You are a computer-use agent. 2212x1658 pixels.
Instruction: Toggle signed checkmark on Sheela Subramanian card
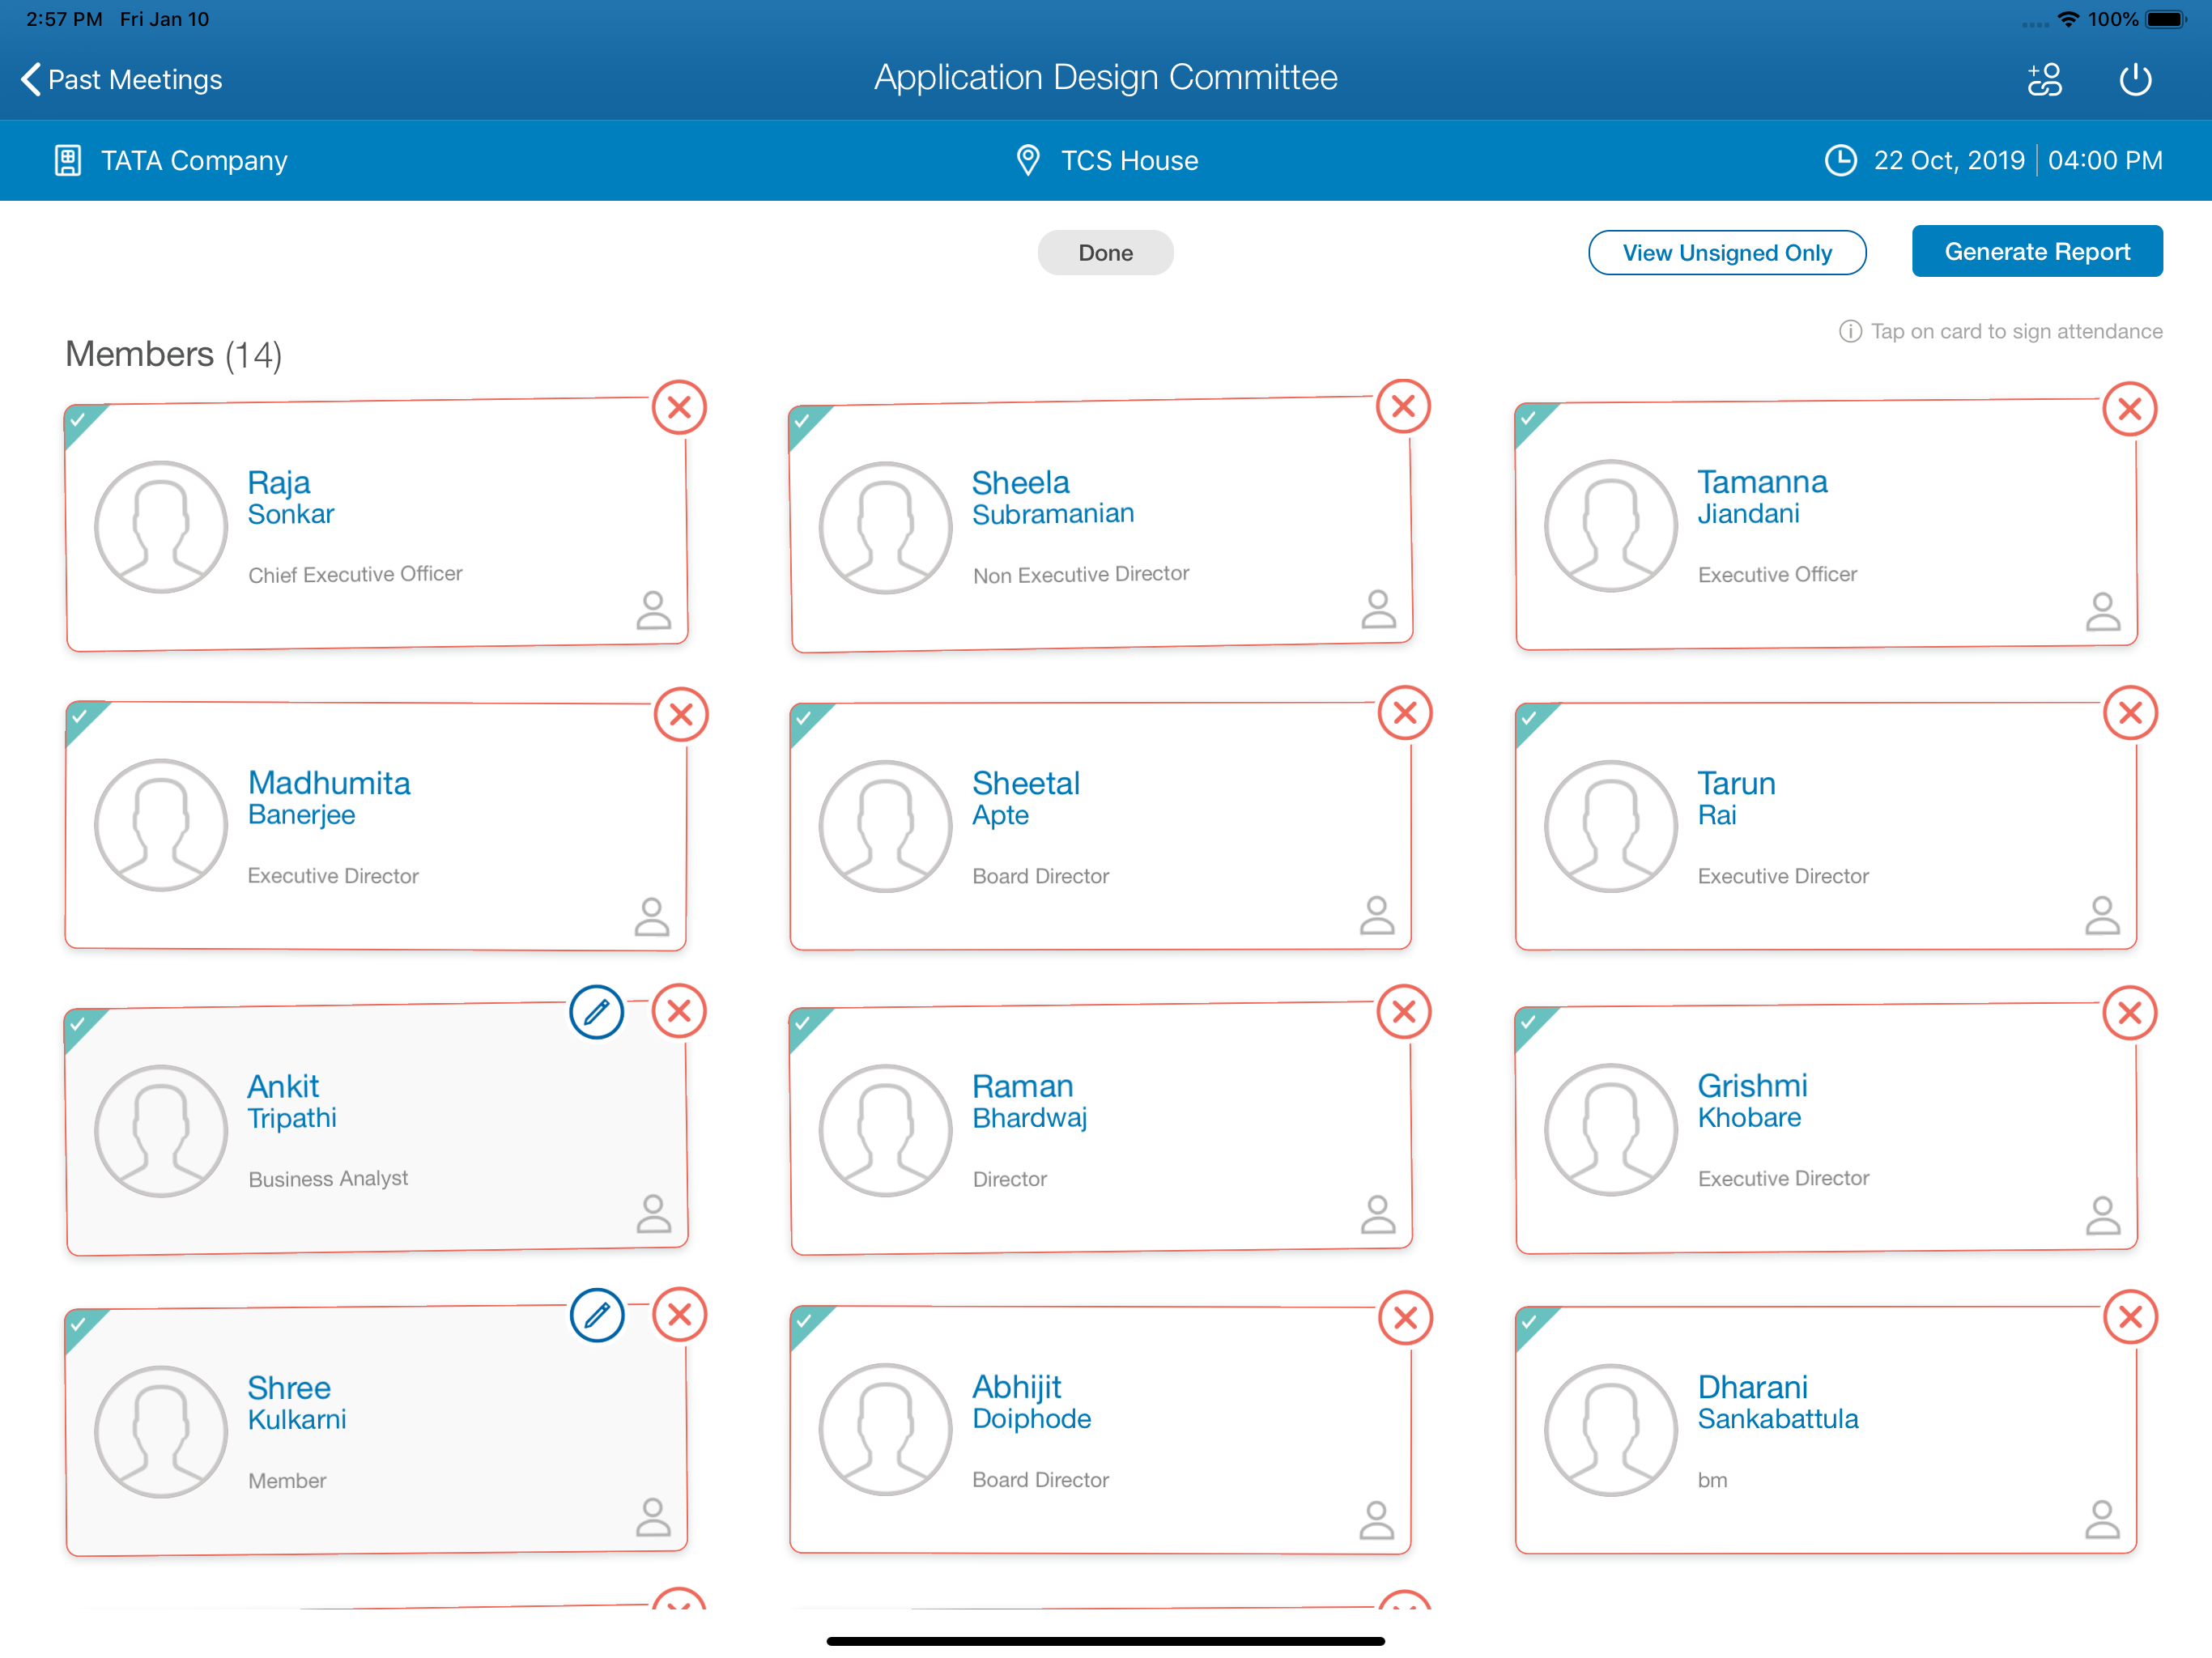coord(804,422)
